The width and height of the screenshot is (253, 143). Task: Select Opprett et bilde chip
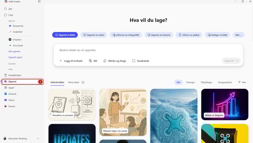coord(65,35)
